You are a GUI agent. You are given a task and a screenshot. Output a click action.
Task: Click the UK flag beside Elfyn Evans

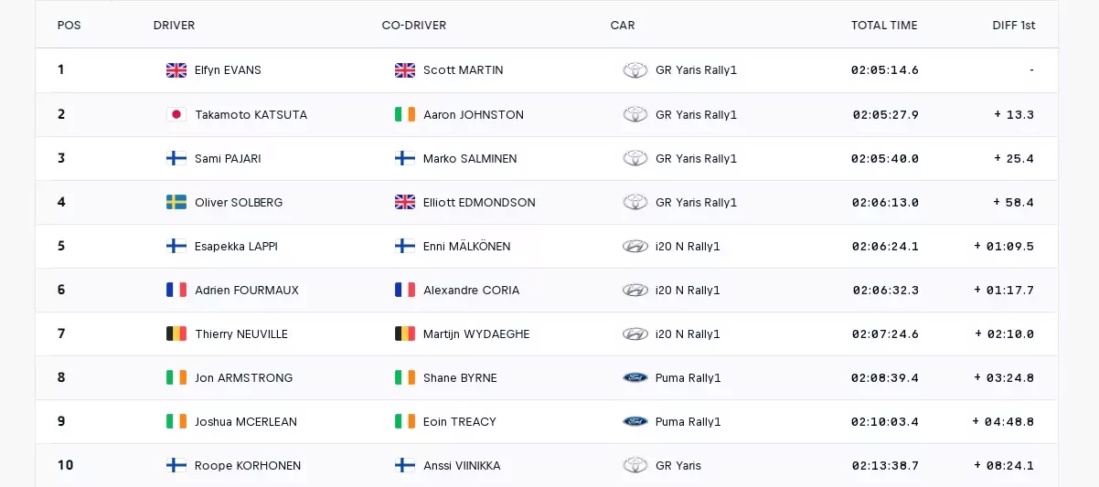(x=176, y=70)
